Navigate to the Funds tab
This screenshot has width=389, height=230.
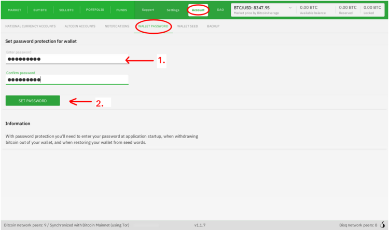tap(121, 10)
